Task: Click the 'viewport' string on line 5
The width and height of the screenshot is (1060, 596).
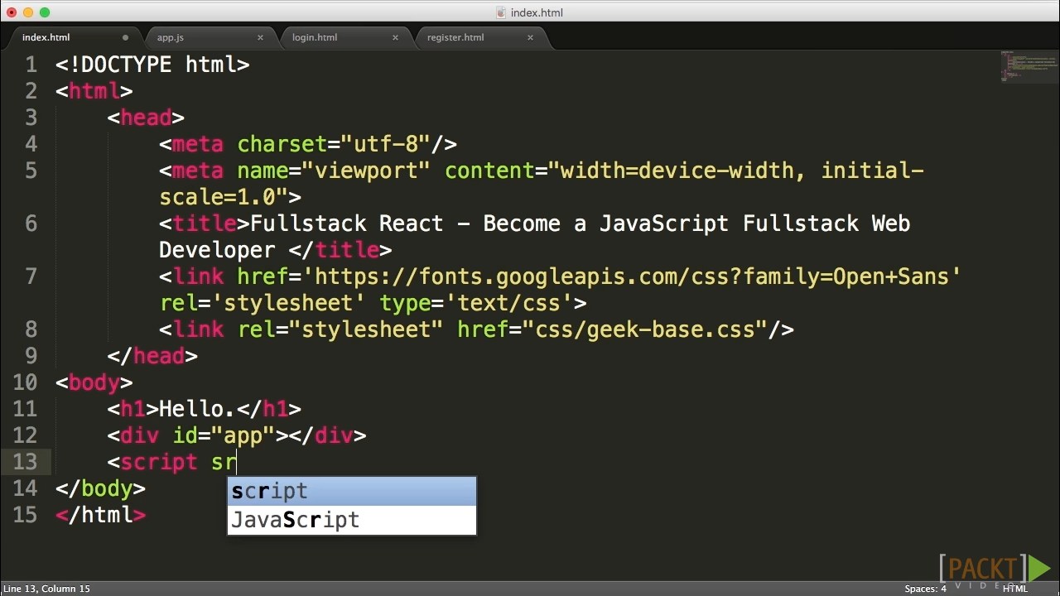Action: click(366, 171)
